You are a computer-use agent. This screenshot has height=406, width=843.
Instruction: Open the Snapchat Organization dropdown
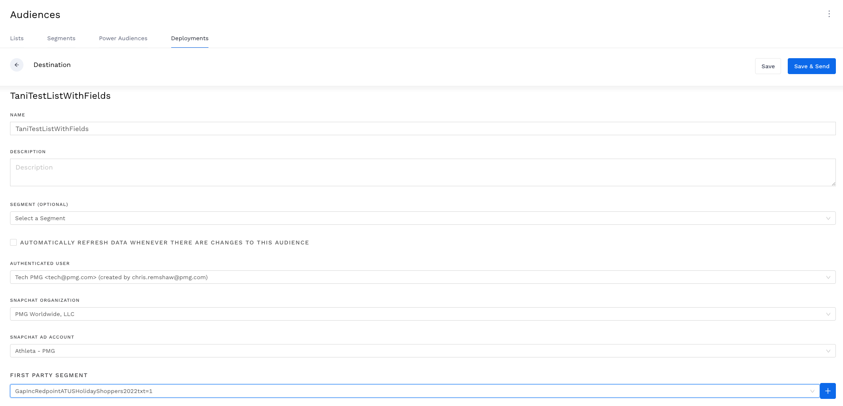click(x=419, y=314)
